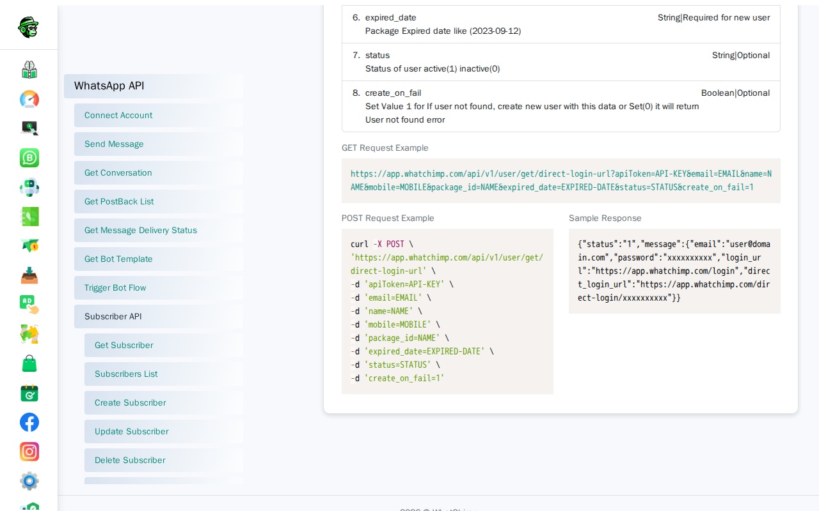Open the green phonebook contacts icon

point(29,217)
